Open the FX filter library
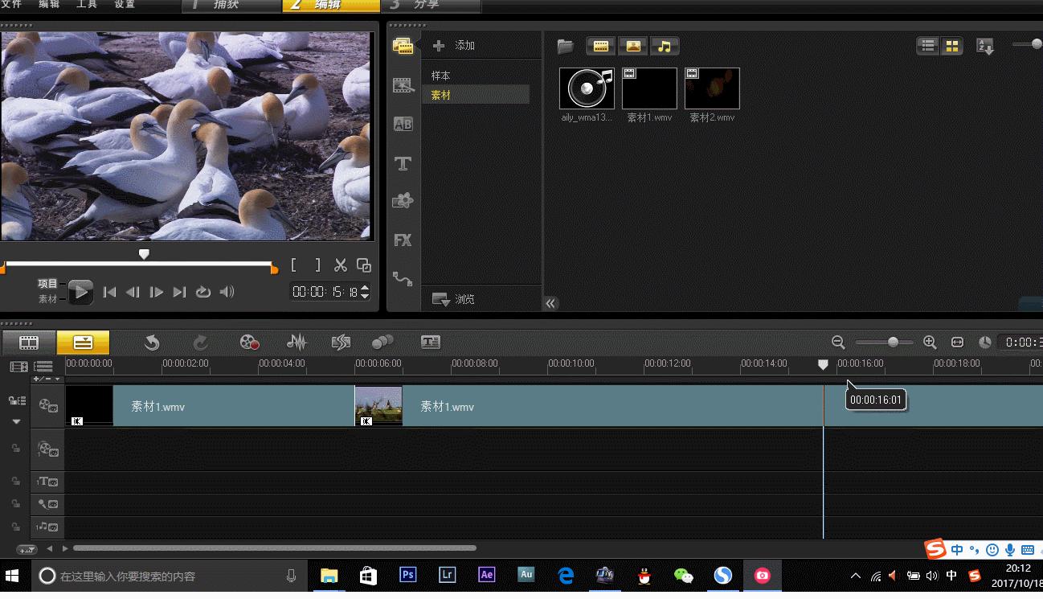1043x599 pixels. tap(403, 240)
